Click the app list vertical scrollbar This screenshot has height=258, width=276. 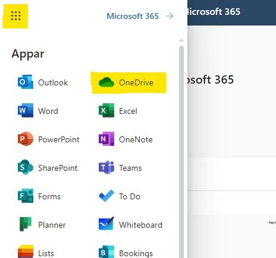coord(181,152)
